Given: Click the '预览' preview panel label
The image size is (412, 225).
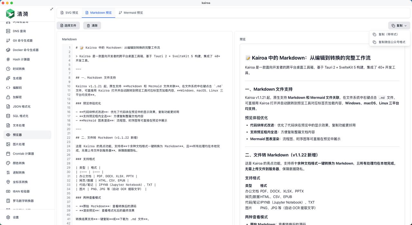Looking at the screenshot, I should click(x=242, y=39).
